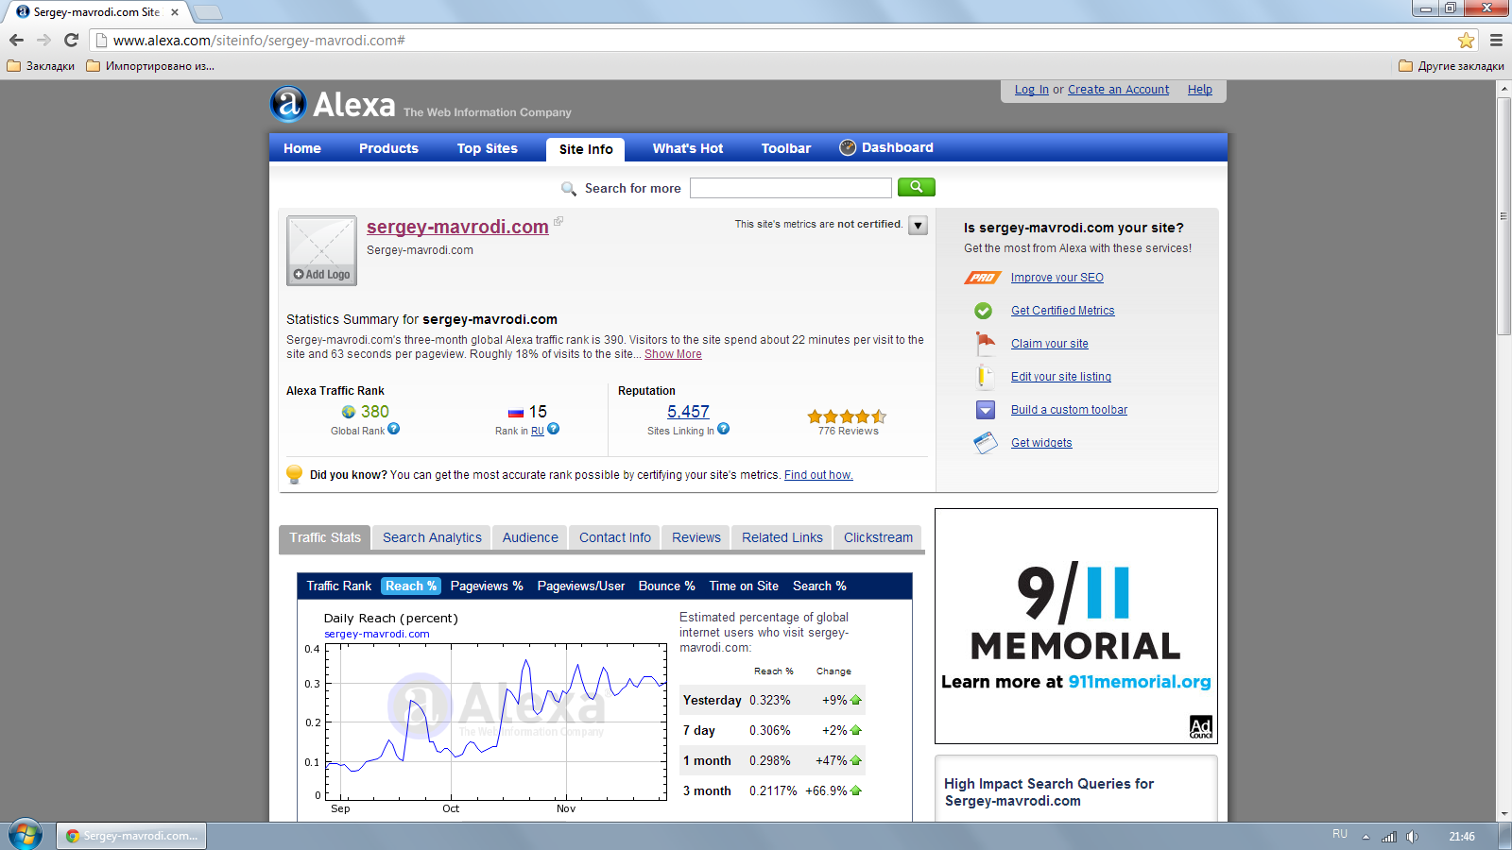Select the Time on Site chart option
Screen dimensions: 1512x850
coord(744,586)
